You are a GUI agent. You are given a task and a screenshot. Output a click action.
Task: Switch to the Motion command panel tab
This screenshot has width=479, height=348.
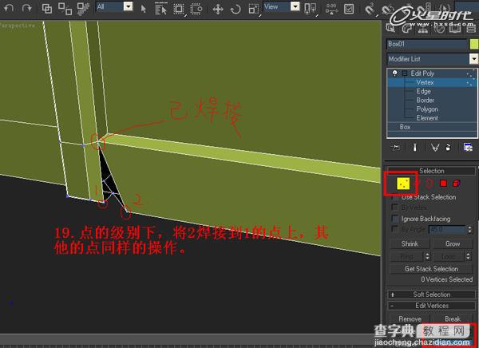coord(439,28)
